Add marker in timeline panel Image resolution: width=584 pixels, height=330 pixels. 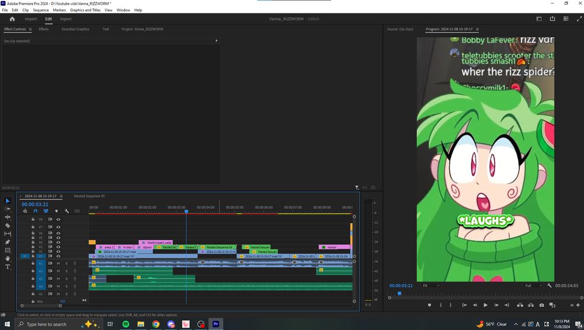click(57, 211)
